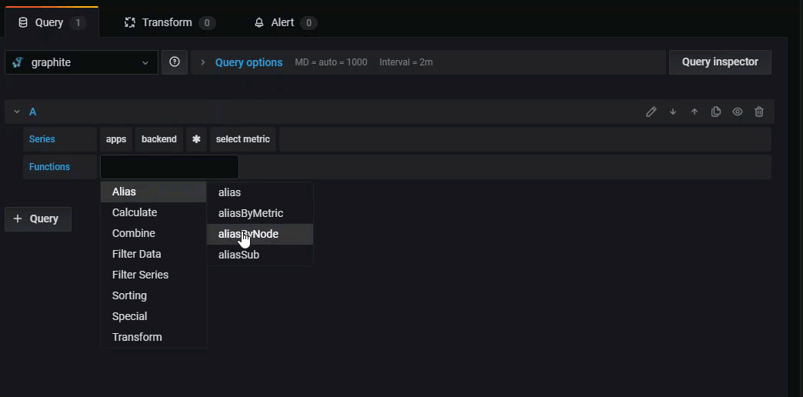Image resolution: width=803 pixels, height=397 pixels.
Task: Move query A down with arrow icon
Action: tap(673, 112)
